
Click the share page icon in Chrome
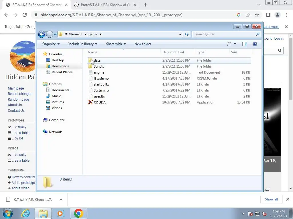point(248,15)
